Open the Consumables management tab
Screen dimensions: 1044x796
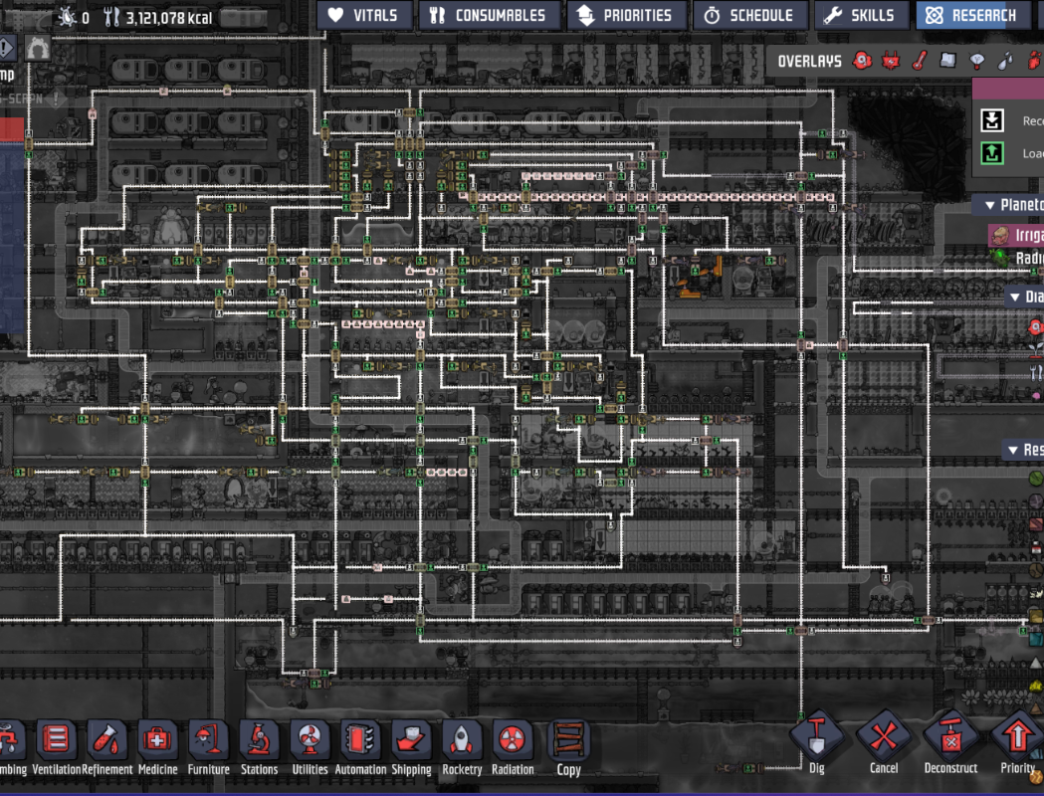point(488,15)
